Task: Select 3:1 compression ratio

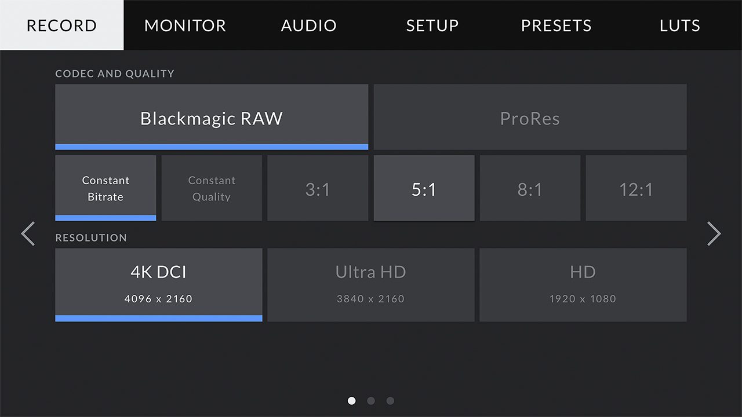Action: (x=318, y=188)
